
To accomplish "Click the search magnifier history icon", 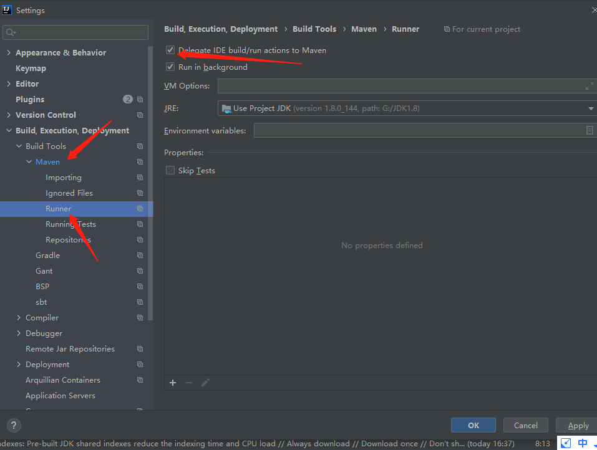I will (x=11, y=32).
